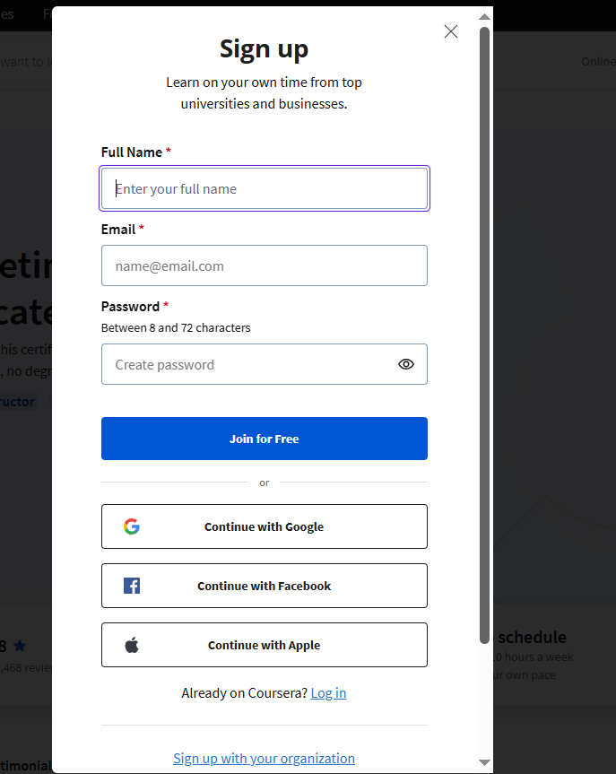Viewport: 616px width, 774px height.
Task: Click the scrollbar up arrow
Action: point(484,16)
